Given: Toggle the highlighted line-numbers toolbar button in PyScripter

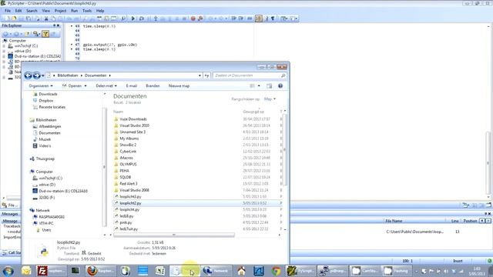Looking at the screenshot, I should [259, 18].
